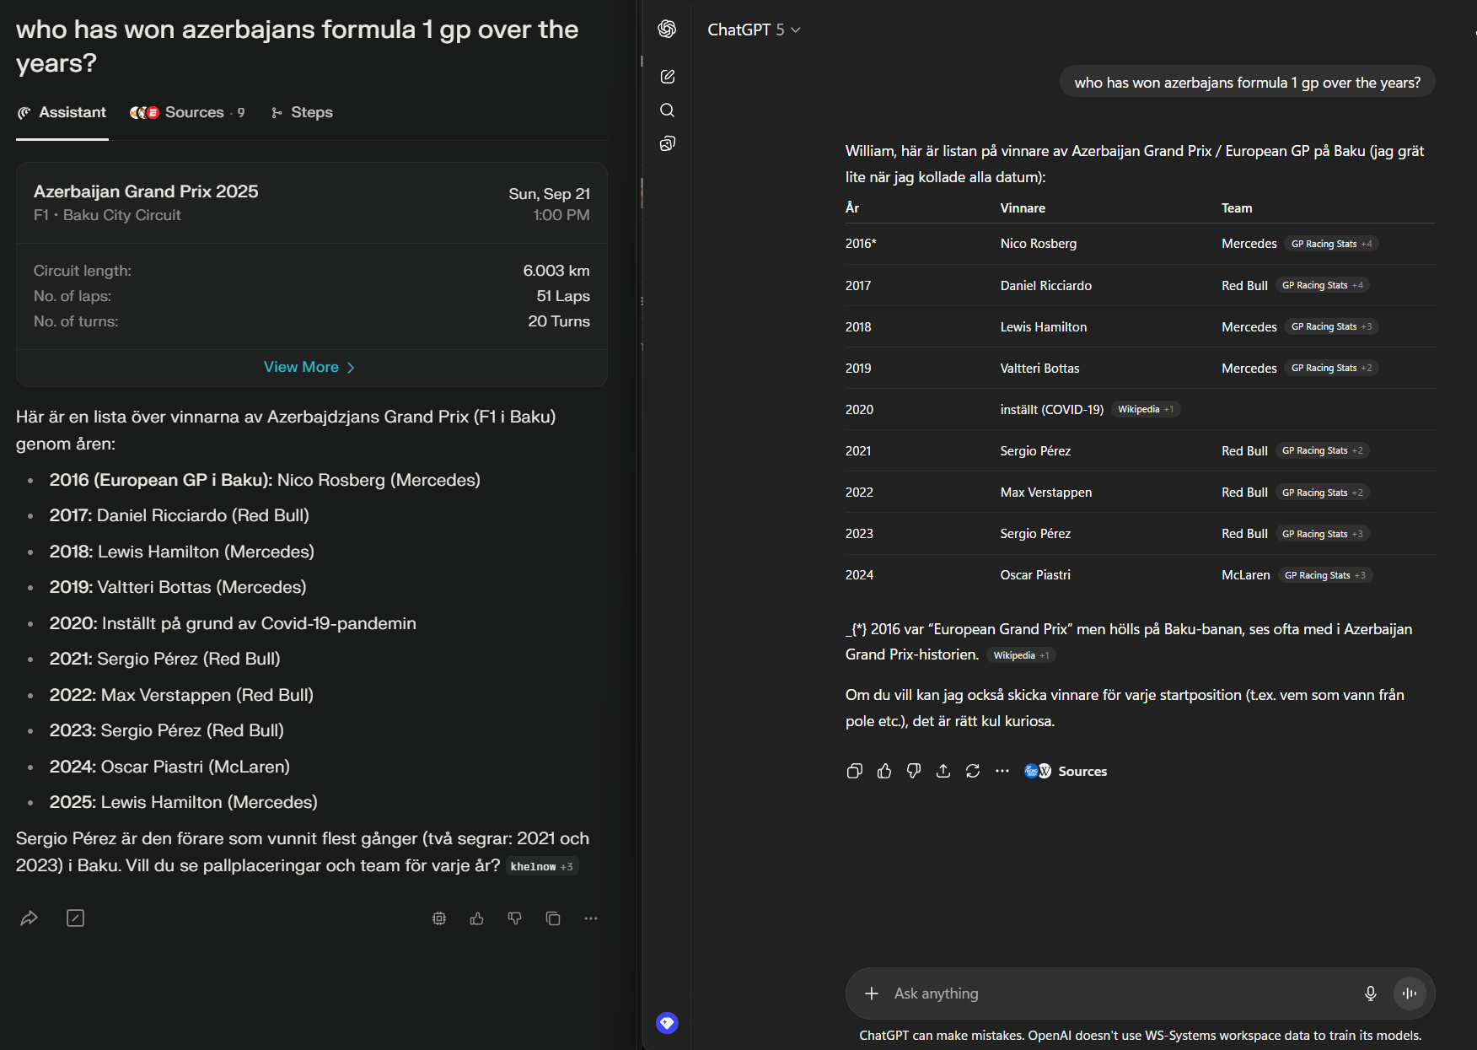Viewport: 1477px width, 1050px height.
Task: Thumbs up the ChatGPT answer
Action: pyautogui.click(x=884, y=771)
